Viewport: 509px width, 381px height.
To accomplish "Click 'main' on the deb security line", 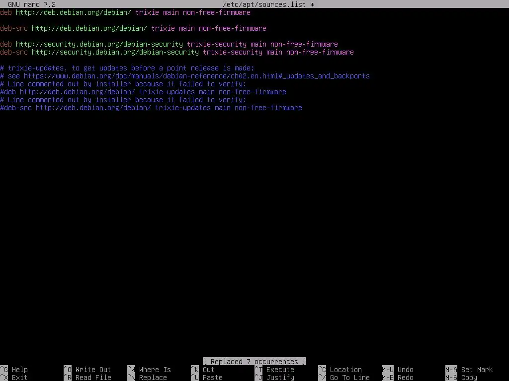I will [258, 44].
